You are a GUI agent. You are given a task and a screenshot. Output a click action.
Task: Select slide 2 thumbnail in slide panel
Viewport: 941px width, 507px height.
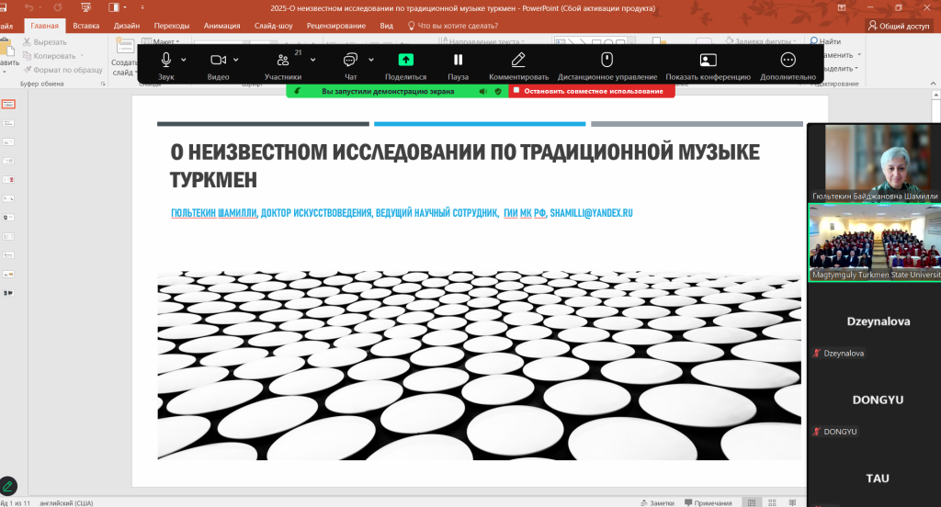(8, 123)
